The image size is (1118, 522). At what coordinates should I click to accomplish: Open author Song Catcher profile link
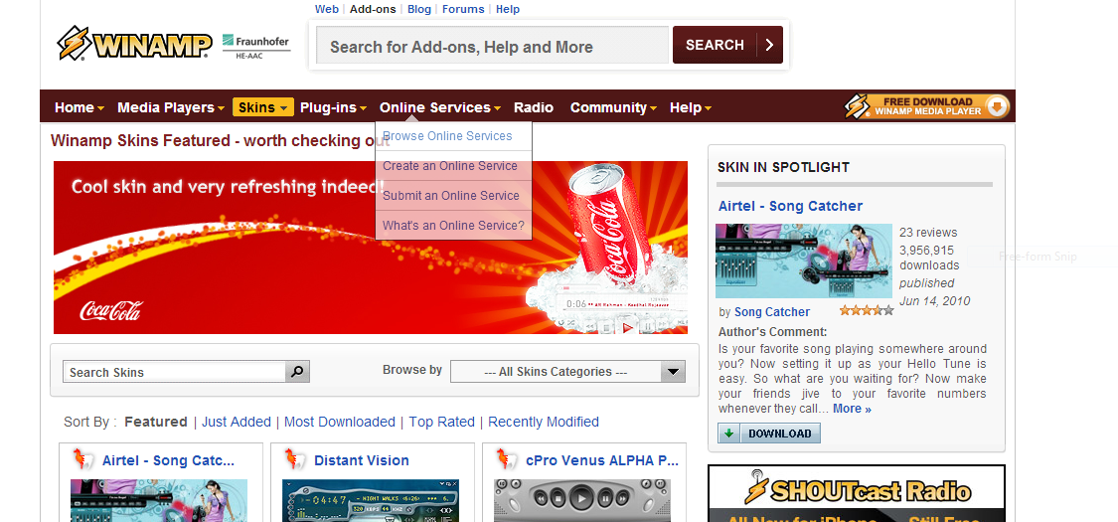[772, 311]
